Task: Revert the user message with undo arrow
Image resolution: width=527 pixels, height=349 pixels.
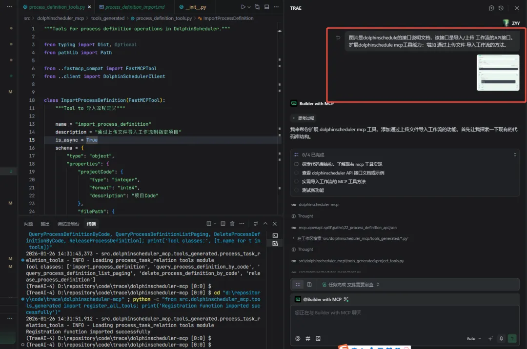Action: [338, 38]
